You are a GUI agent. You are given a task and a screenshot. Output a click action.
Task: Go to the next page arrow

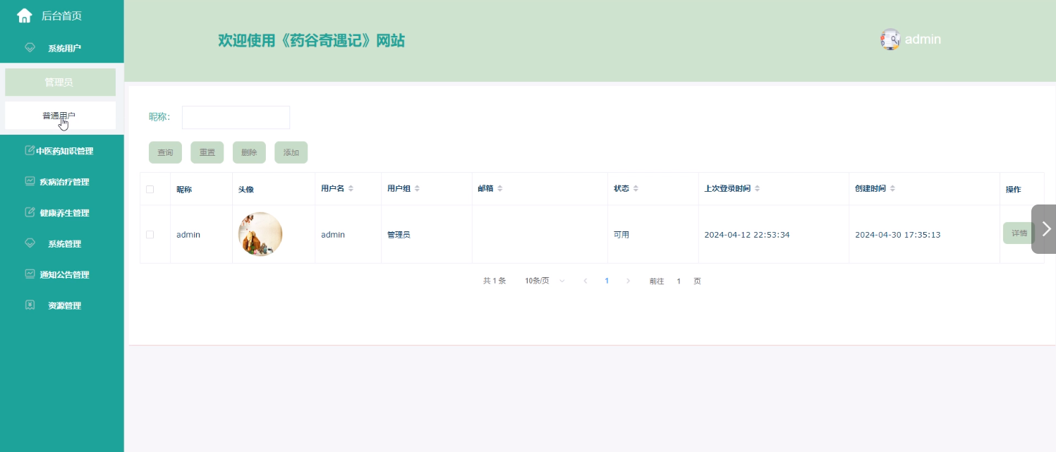tap(628, 281)
